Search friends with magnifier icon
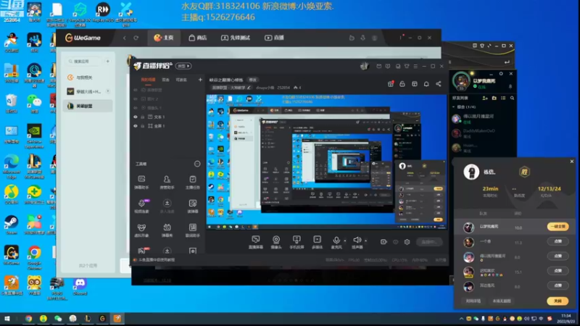Screen dimensions: 580x326 (x=513, y=98)
